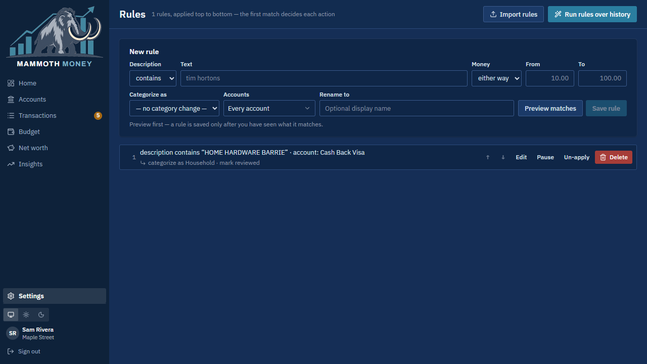Navigate to Budget
This screenshot has height=364, width=647.
pyautogui.click(x=55, y=131)
